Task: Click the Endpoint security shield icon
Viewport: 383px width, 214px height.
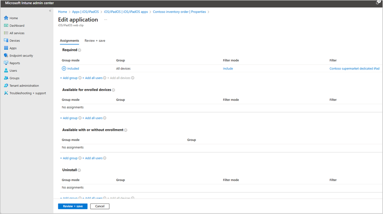Action: 6,55
